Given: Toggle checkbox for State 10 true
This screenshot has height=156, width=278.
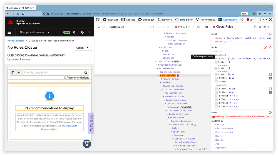Looking at the screenshot, I should tap(270, 78).
